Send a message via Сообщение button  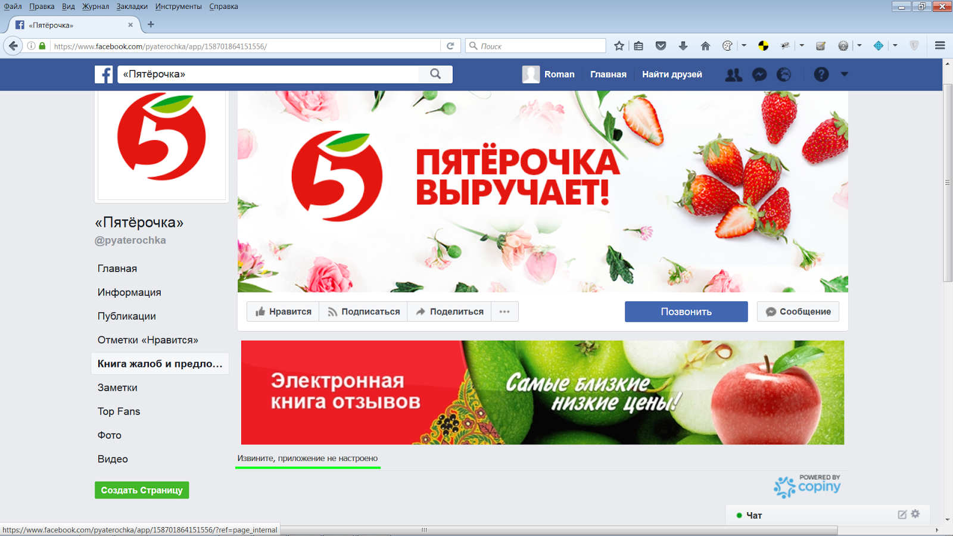798,311
